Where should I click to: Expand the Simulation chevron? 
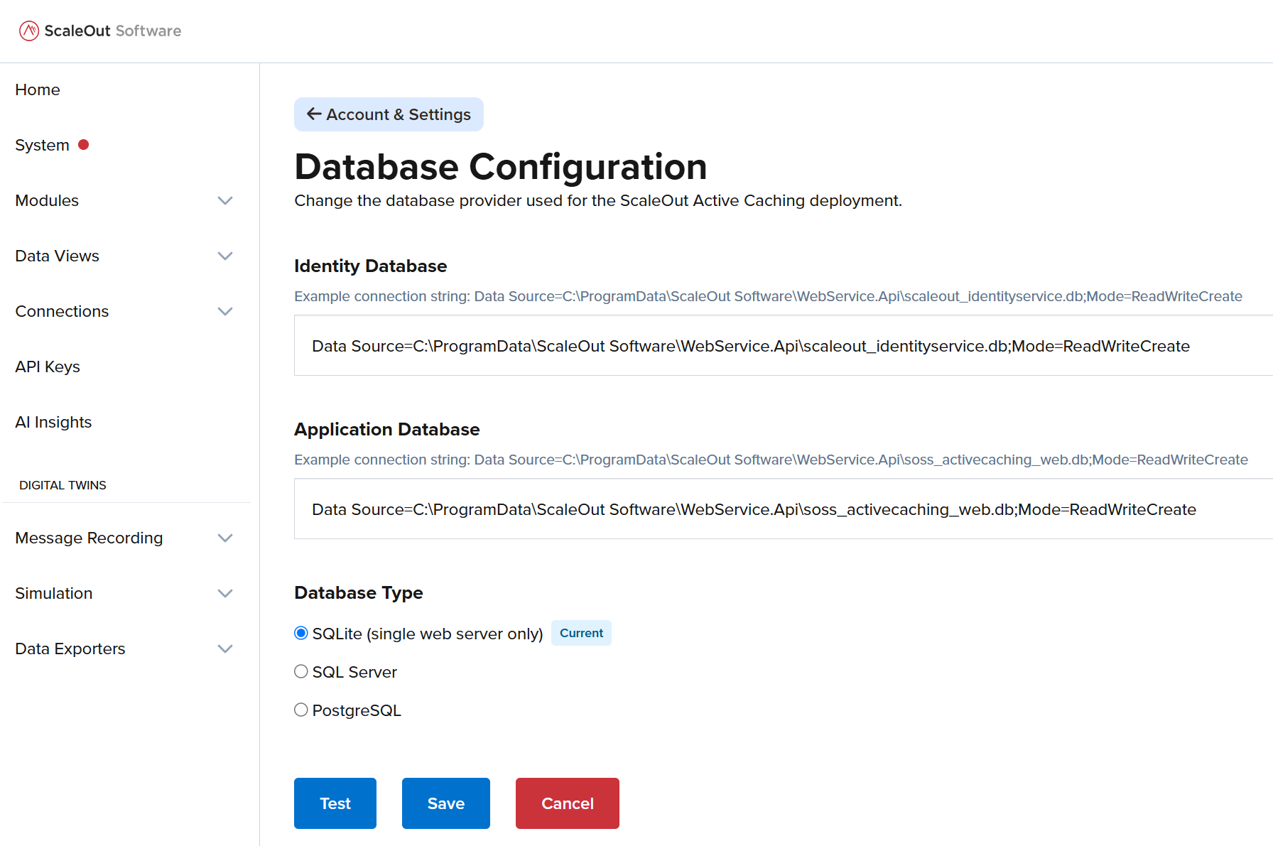[225, 593]
